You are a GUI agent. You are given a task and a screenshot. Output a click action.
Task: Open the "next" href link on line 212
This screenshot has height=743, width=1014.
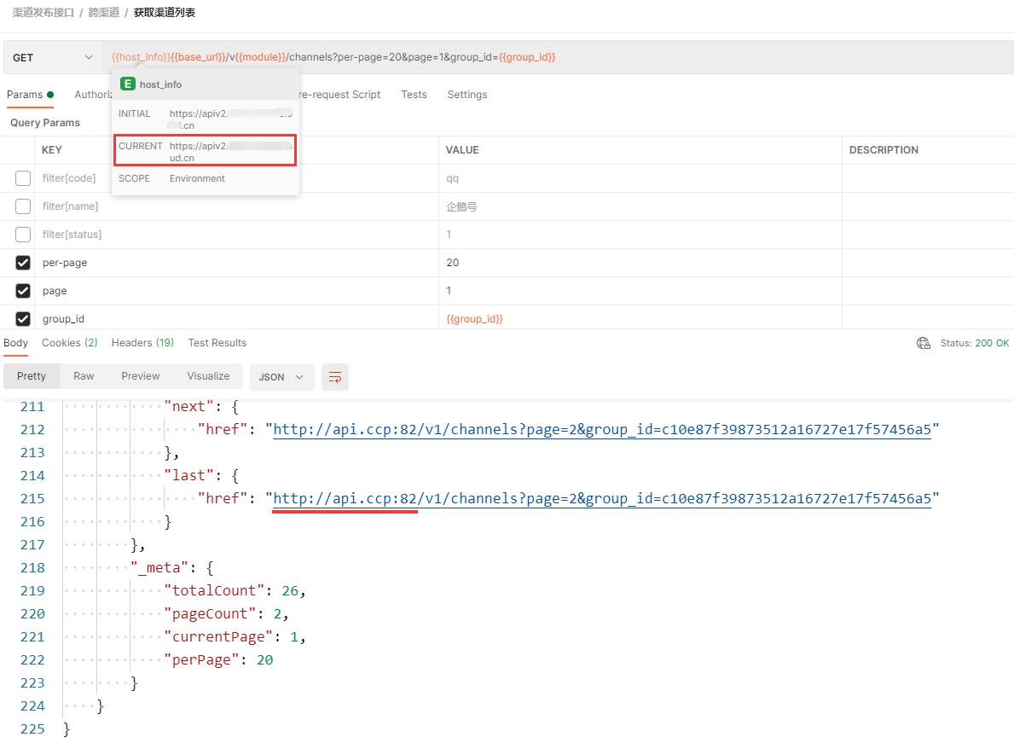pos(601,429)
